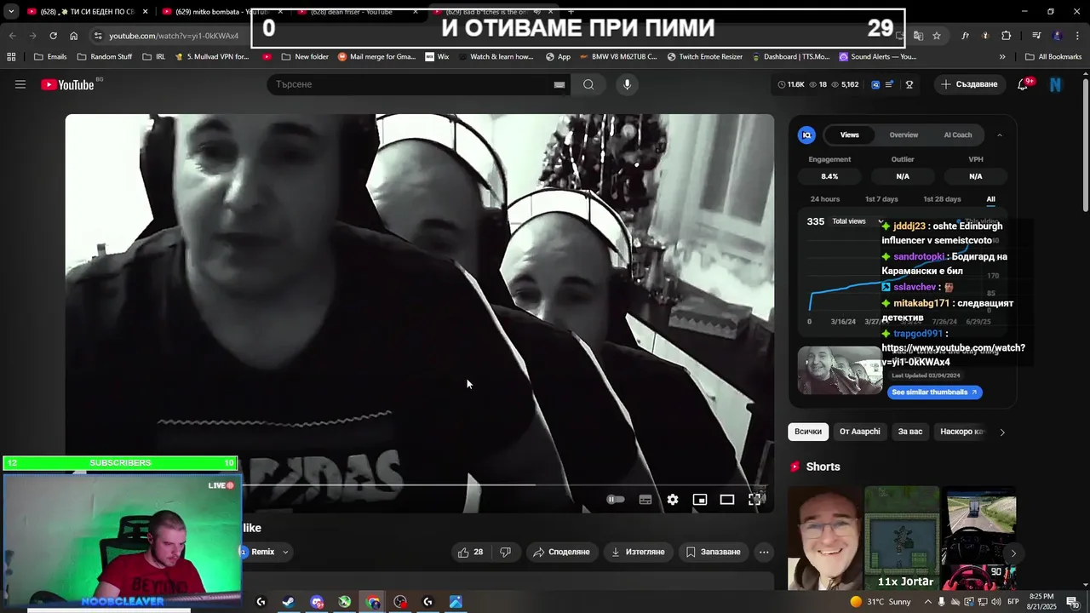
Task: Click See similar thumbnails link
Action: coord(935,392)
